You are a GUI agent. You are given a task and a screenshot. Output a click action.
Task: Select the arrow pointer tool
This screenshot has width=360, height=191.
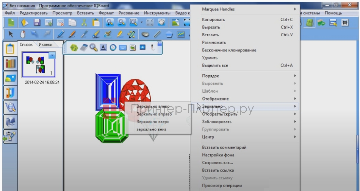(x=11, y=34)
